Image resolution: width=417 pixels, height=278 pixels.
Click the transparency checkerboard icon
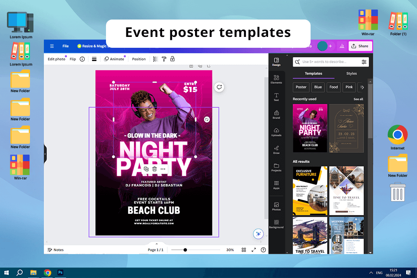(x=156, y=59)
